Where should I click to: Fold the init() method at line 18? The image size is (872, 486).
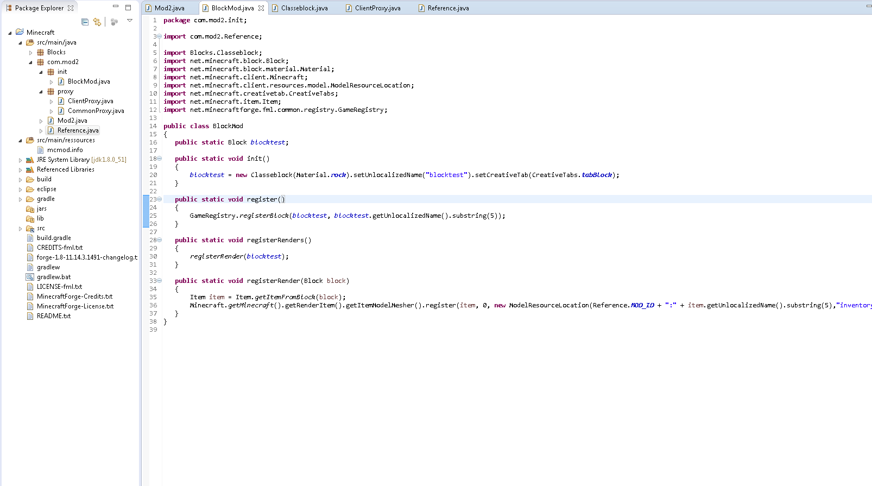[x=159, y=159]
